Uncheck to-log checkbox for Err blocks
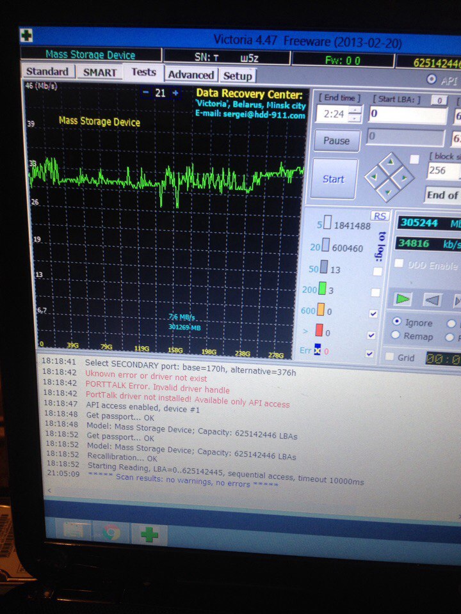Screen dimensions: 461x614 click(x=369, y=354)
